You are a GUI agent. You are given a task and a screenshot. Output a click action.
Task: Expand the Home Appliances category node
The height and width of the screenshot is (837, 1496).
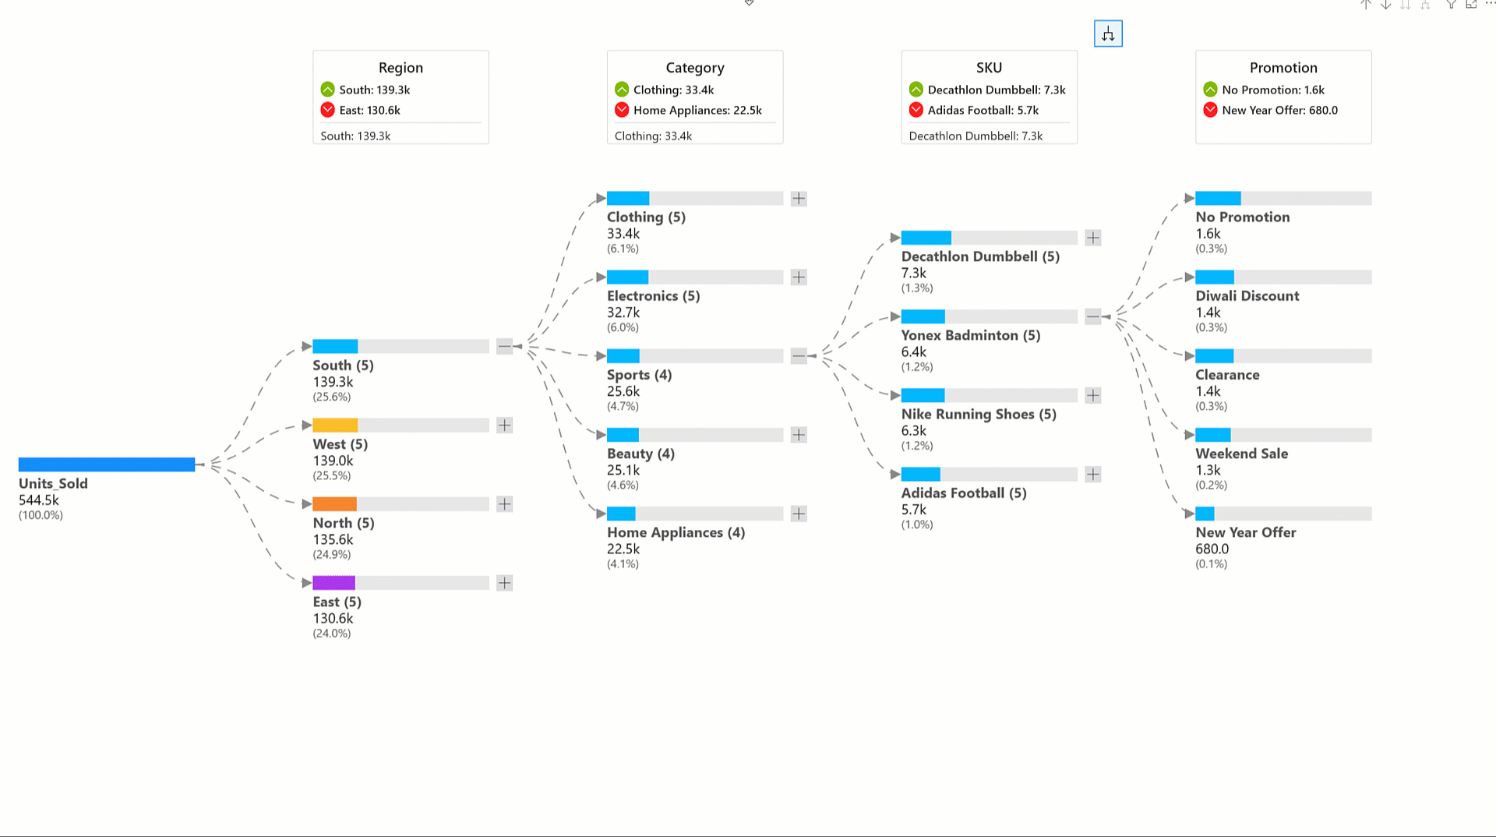[x=799, y=514]
